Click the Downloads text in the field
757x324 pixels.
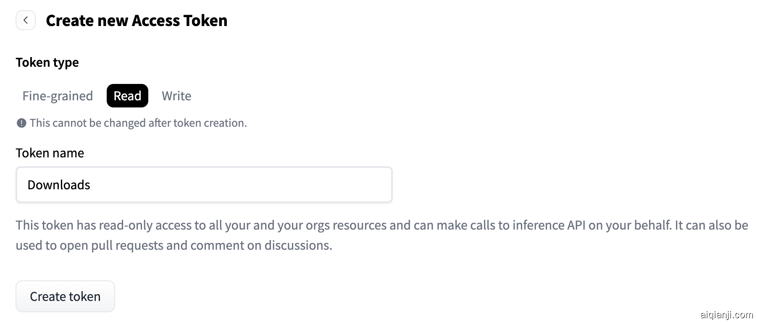coord(59,185)
